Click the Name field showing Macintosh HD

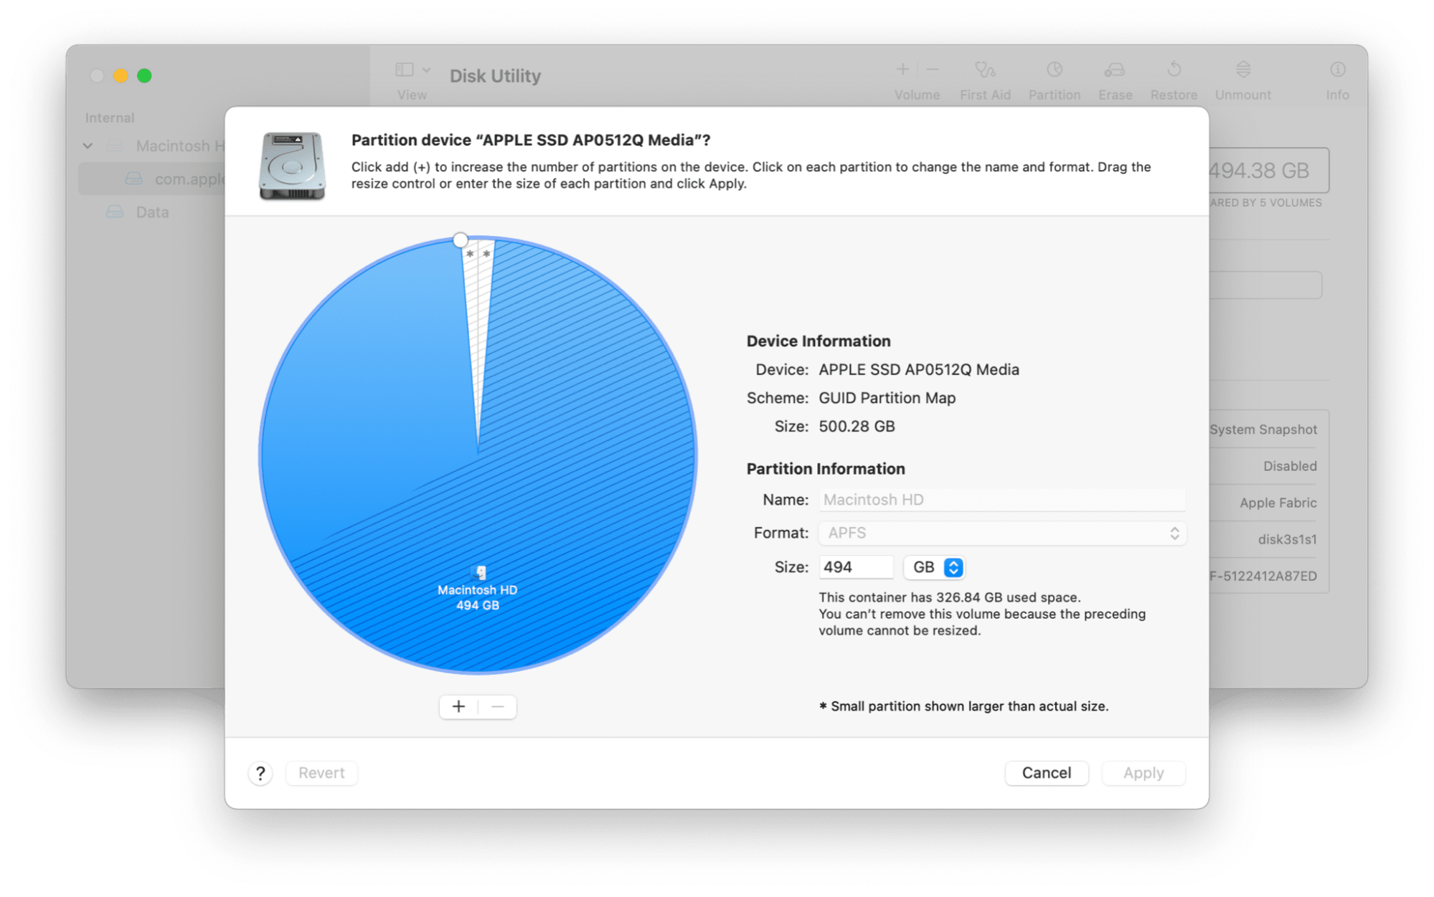pyautogui.click(x=1002, y=500)
